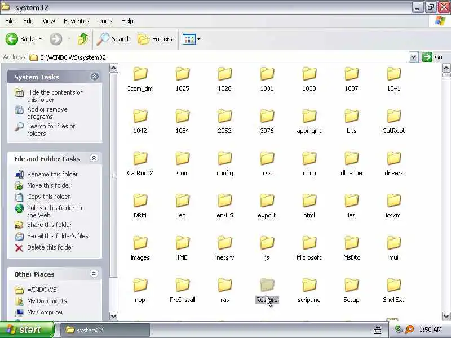Open the Edit menu
The height and width of the screenshot is (338, 451).
pyautogui.click(x=28, y=21)
